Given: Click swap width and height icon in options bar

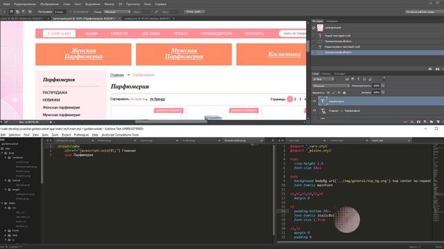Looking at the screenshot, I should 156,12.
